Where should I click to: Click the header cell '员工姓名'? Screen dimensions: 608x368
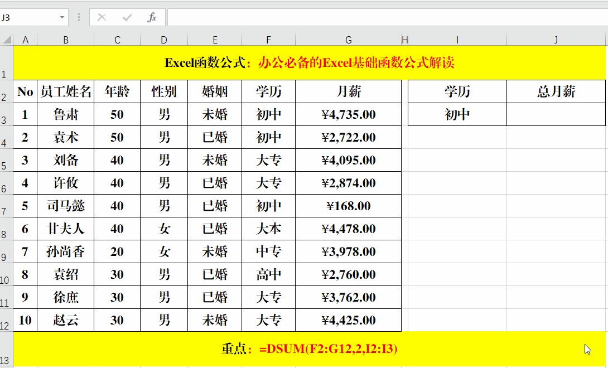65,91
